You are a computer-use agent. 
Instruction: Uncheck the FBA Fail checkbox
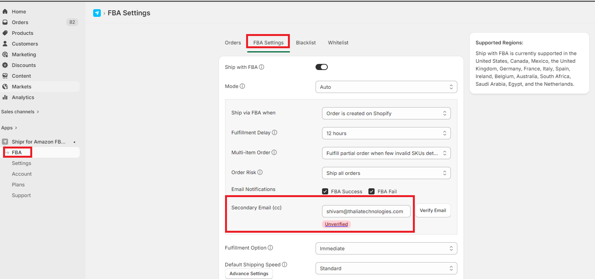click(x=371, y=191)
